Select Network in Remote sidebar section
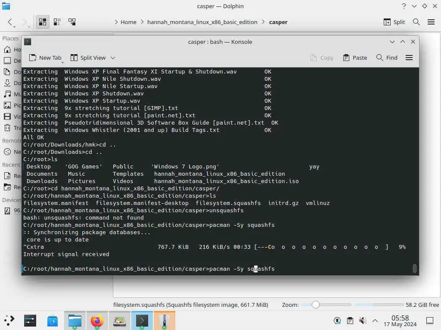Image resolution: width=441 pixels, height=330 pixels. point(12,152)
